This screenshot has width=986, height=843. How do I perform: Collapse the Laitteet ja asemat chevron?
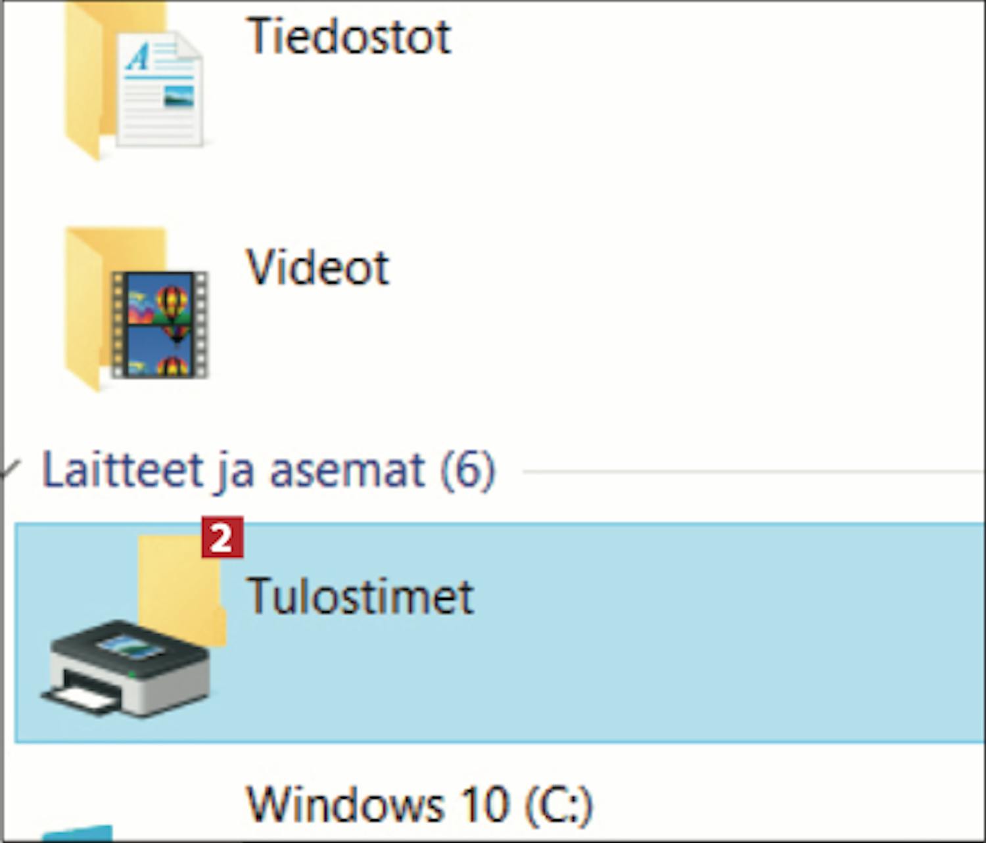[x=11, y=469]
